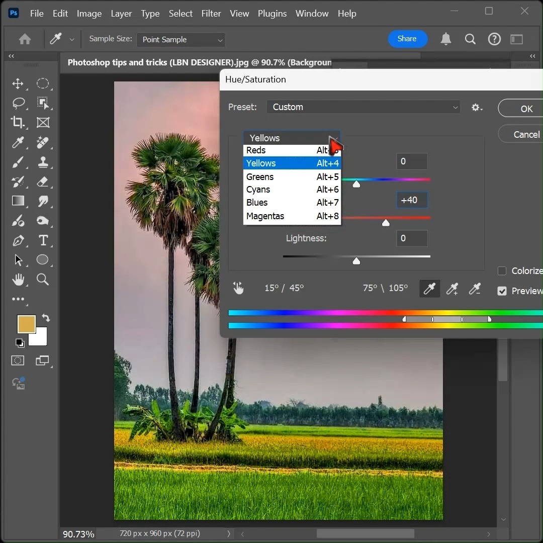Choose Greens from the color range list
Screen dimensions: 543x543
point(292,176)
